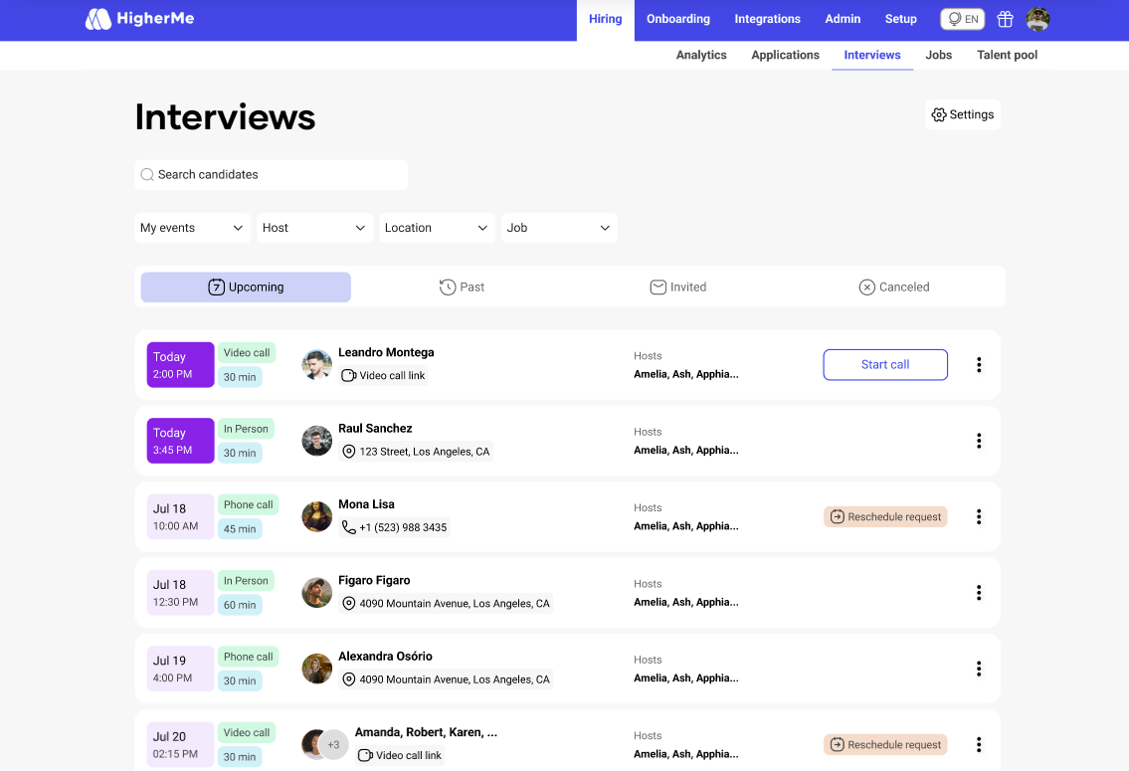Viewport: 1129px width, 771px height.
Task: Click Mona Lisa's candidate avatar
Action: point(317,516)
